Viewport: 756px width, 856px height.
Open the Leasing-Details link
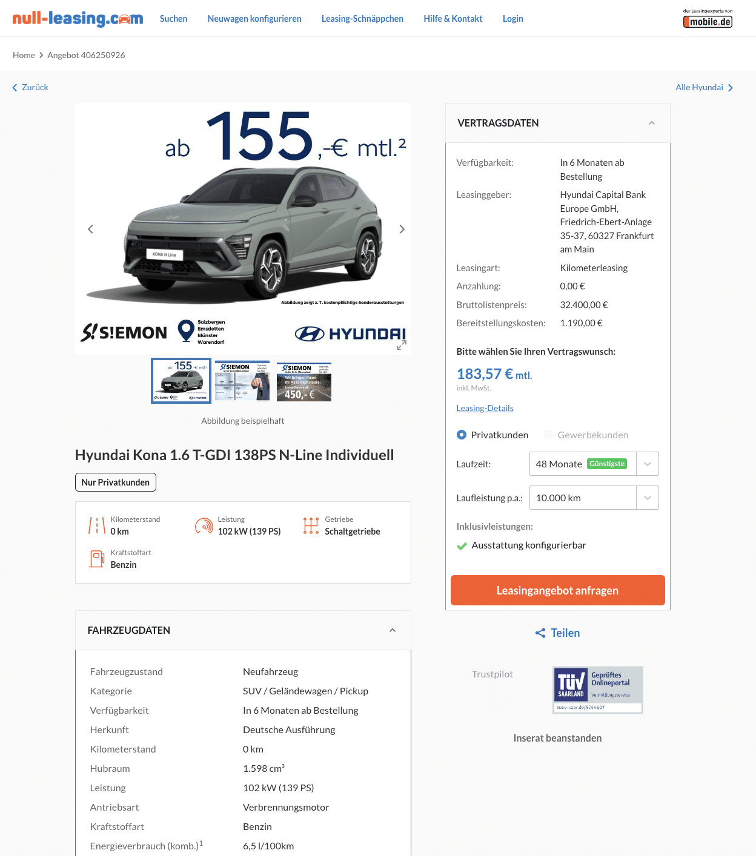485,408
